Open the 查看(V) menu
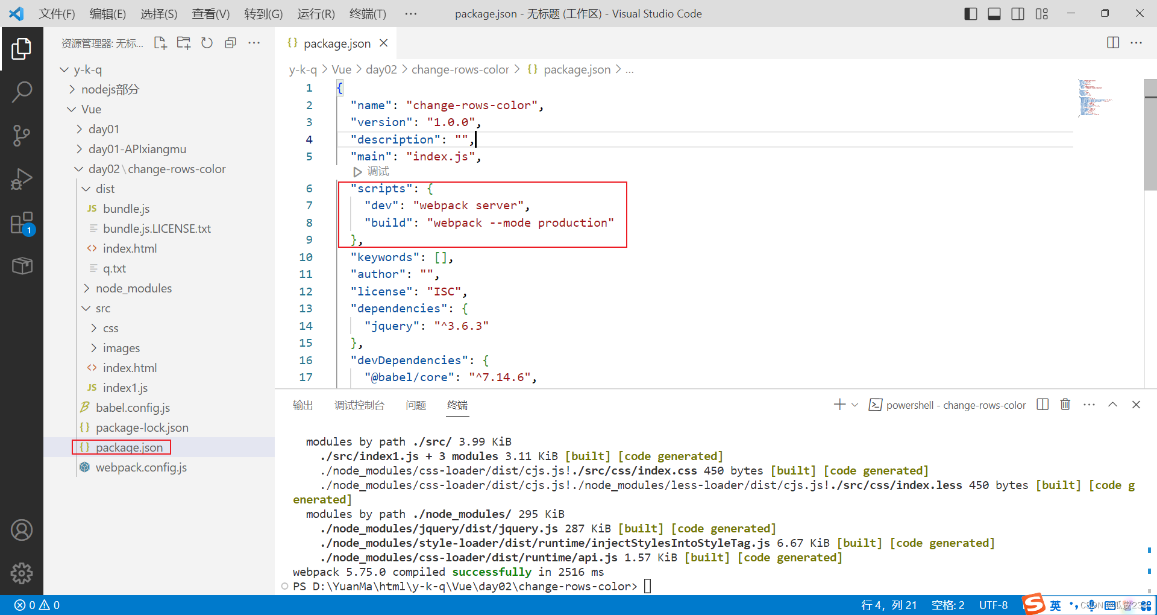This screenshot has width=1157, height=615. tap(211, 14)
